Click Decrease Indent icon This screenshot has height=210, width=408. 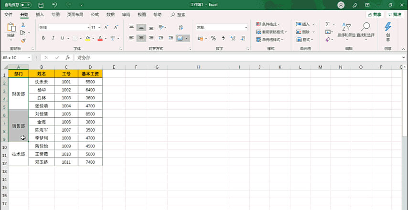click(x=161, y=38)
